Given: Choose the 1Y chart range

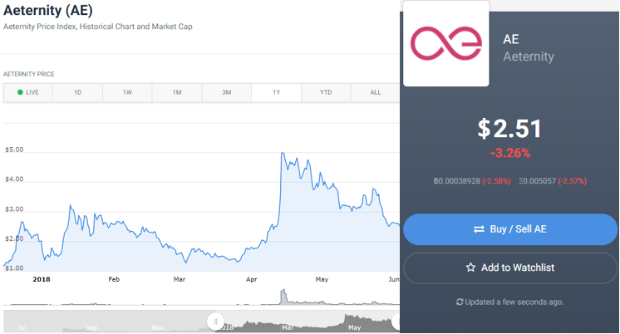Looking at the screenshot, I should click(x=277, y=92).
